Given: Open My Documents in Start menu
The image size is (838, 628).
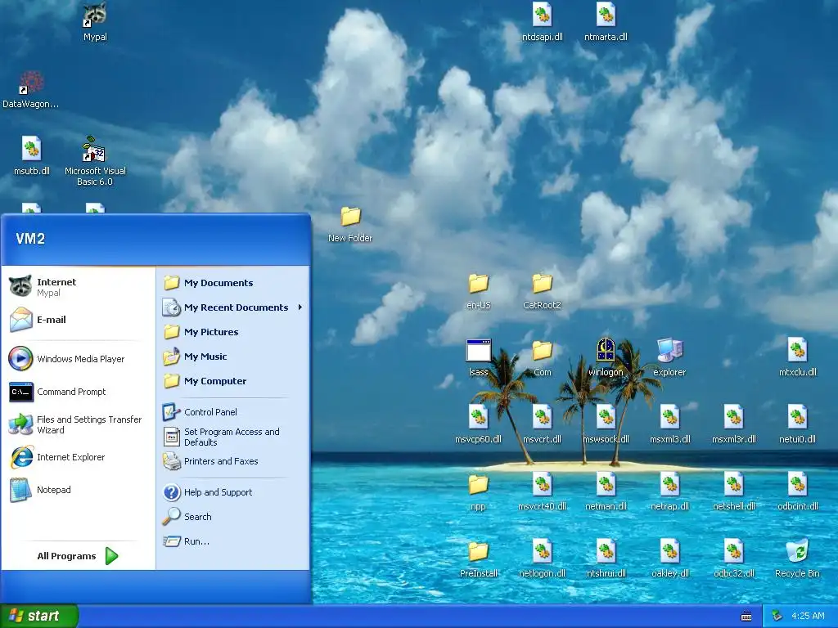Looking at the screenshot, I should pos(233,282).
